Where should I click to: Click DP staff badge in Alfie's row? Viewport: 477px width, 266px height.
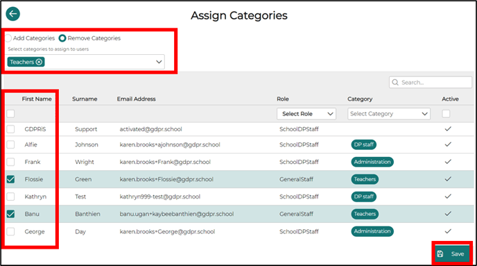tap(363, 144)
